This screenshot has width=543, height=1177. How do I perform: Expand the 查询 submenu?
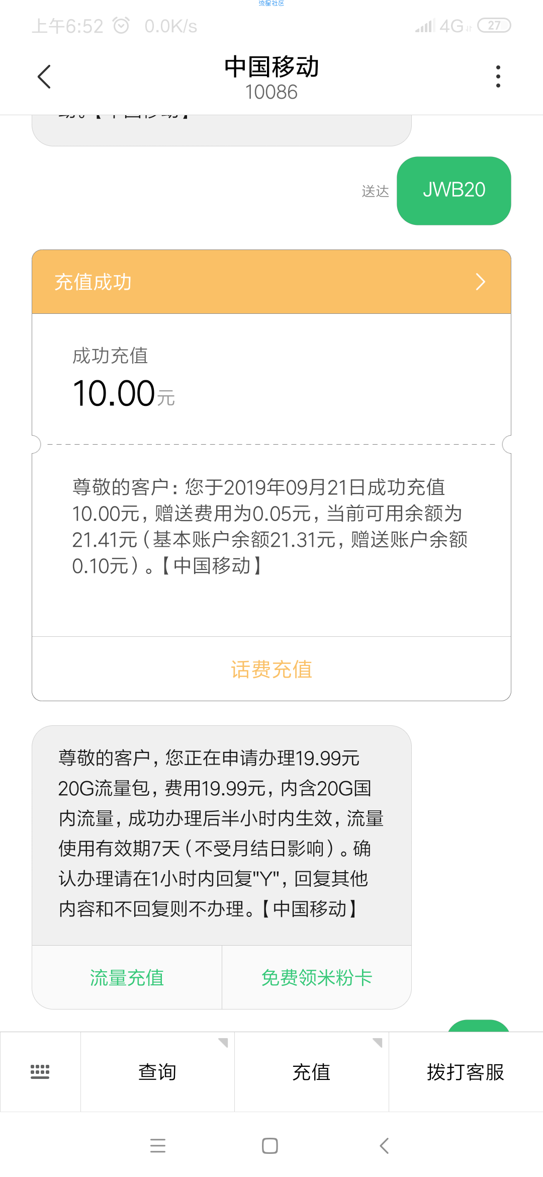157,1072
